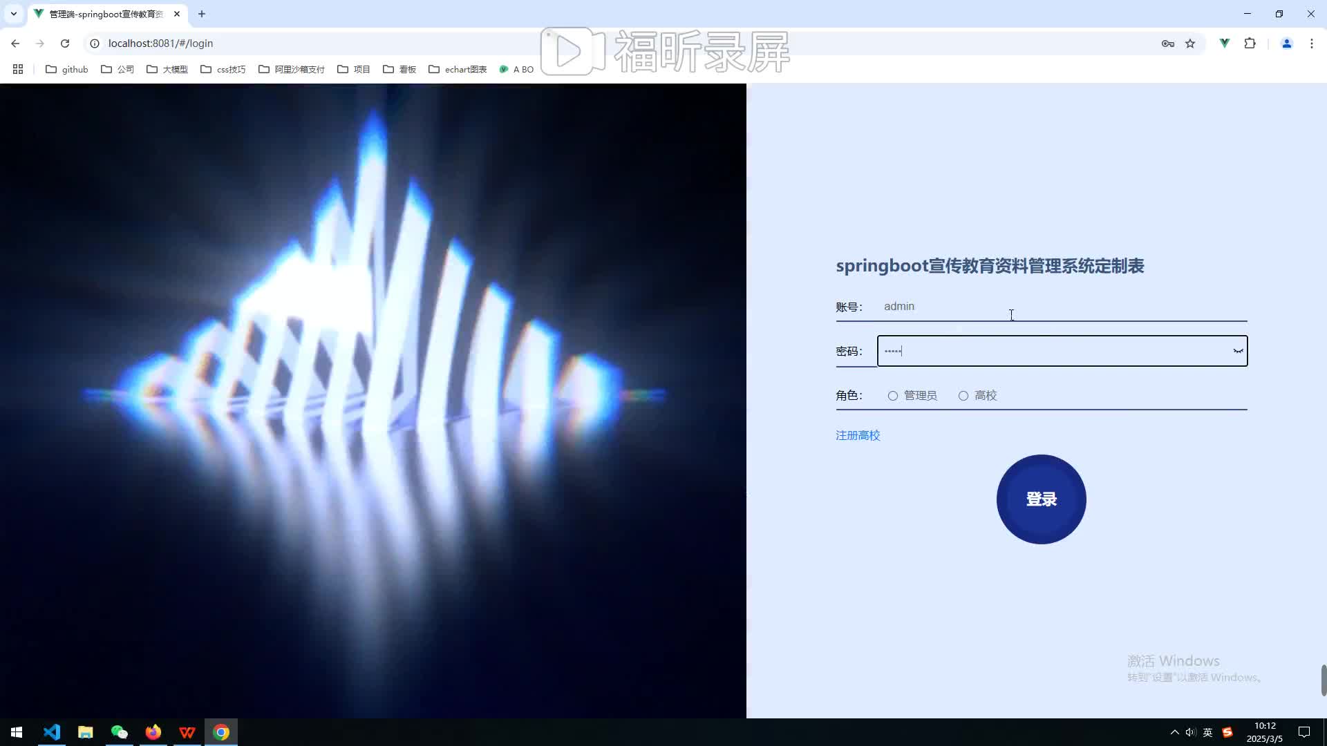
Task: Click the page vertical scrollbar thumb
Action: coord(1323,680)
